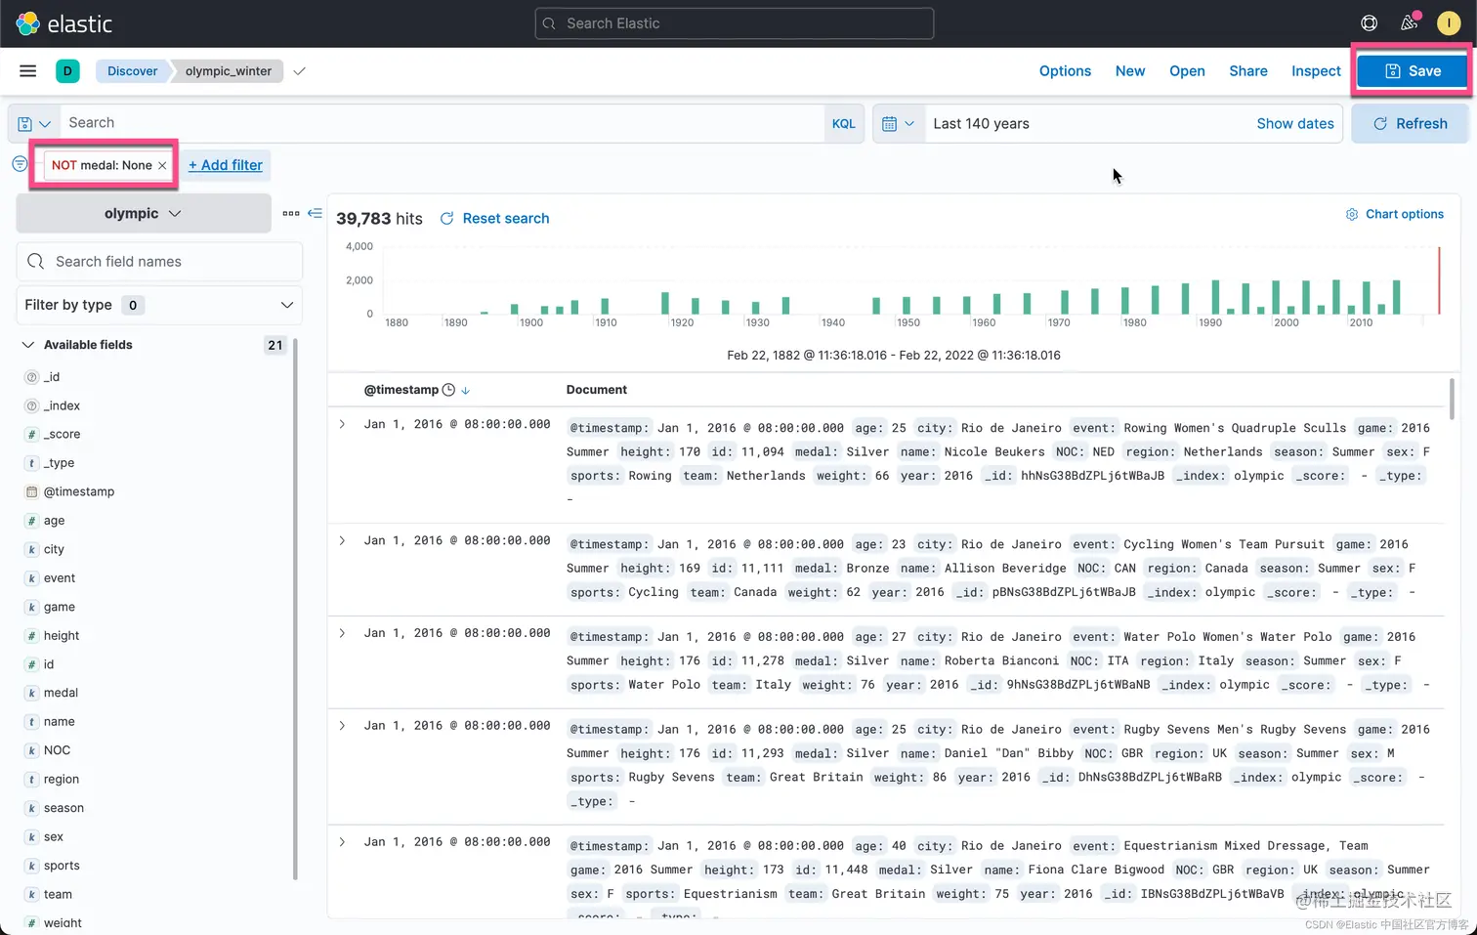This screenshot has width=1477, height=935.
Task: Click the filter options icon
Action: [20, 164]
